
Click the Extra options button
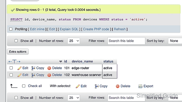(18, 52)
